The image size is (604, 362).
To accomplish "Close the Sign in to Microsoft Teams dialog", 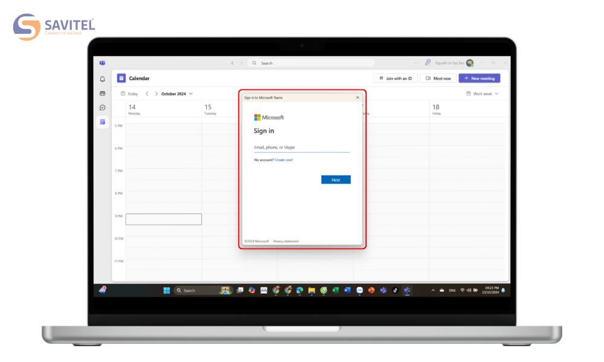I will 358,98.
